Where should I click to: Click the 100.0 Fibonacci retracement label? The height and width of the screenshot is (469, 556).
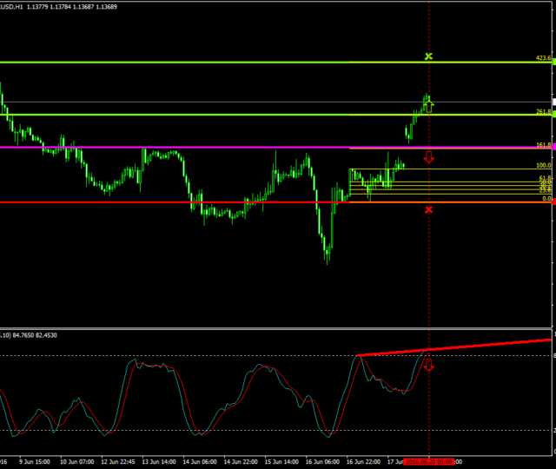[x=544, y=165]
